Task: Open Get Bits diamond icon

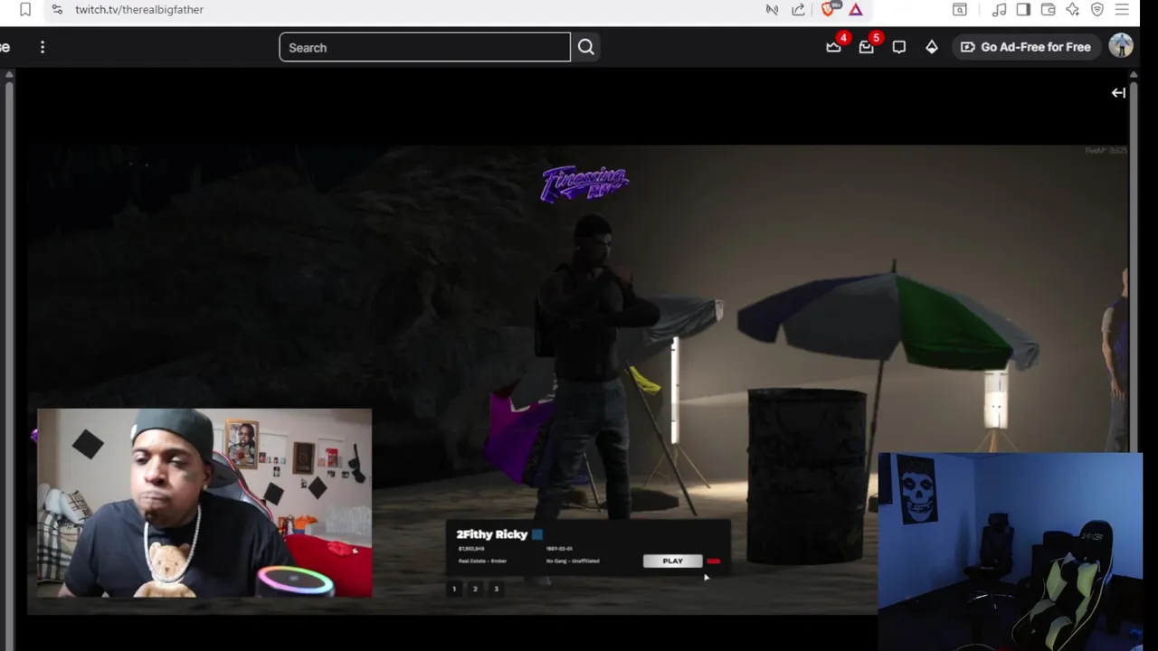Action: tap(932, 47)
